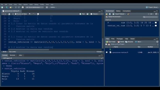Switch to the History tab
Screen dimensions: 160x90
coord(118,11)
